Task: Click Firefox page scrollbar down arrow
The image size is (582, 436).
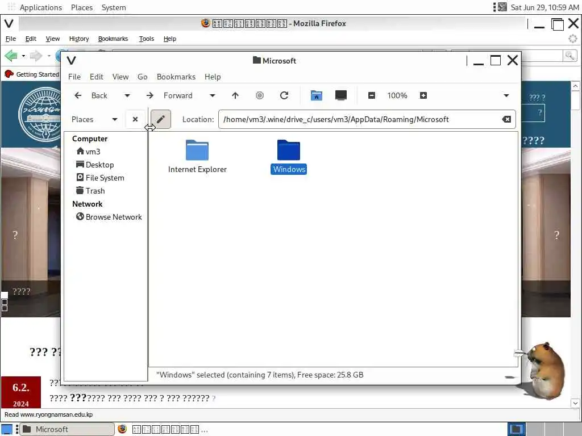Action: click(575, 403)
